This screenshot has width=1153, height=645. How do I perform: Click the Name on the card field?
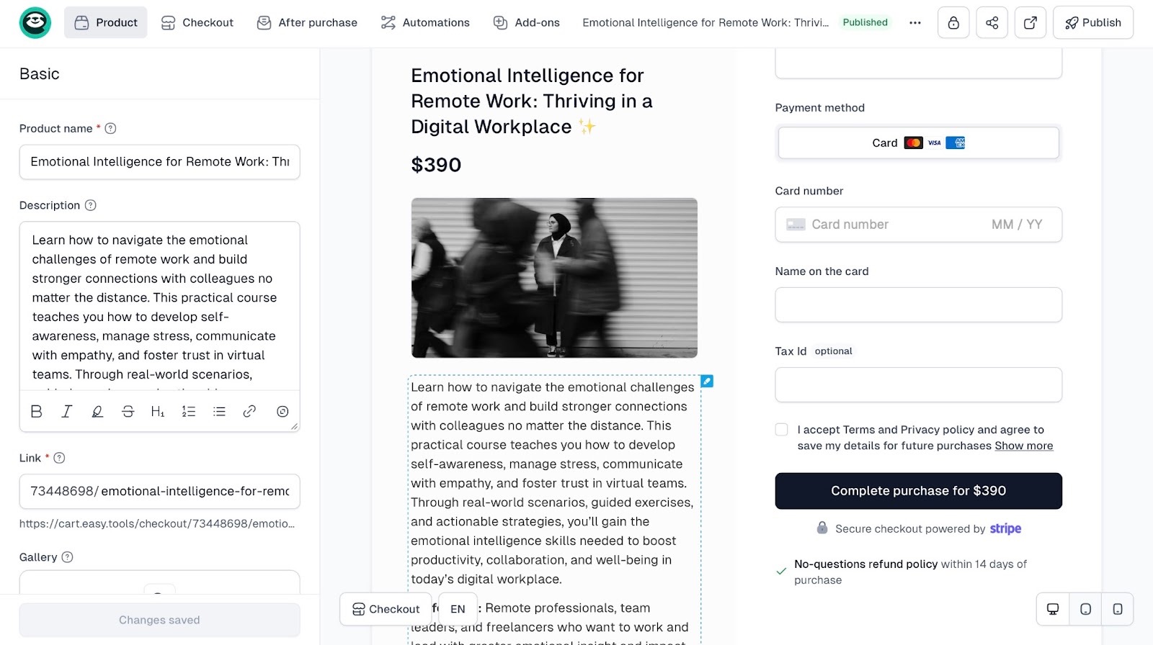click(919, 305)
